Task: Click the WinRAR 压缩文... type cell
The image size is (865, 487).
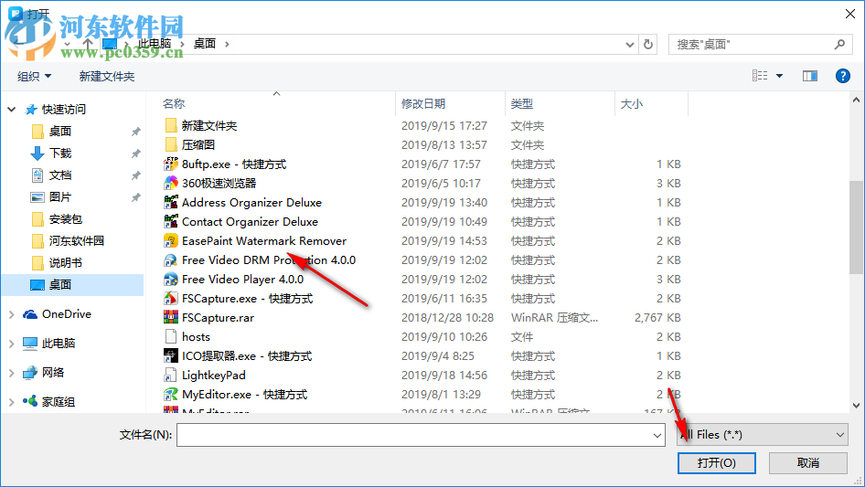Action: click(554, 318)
